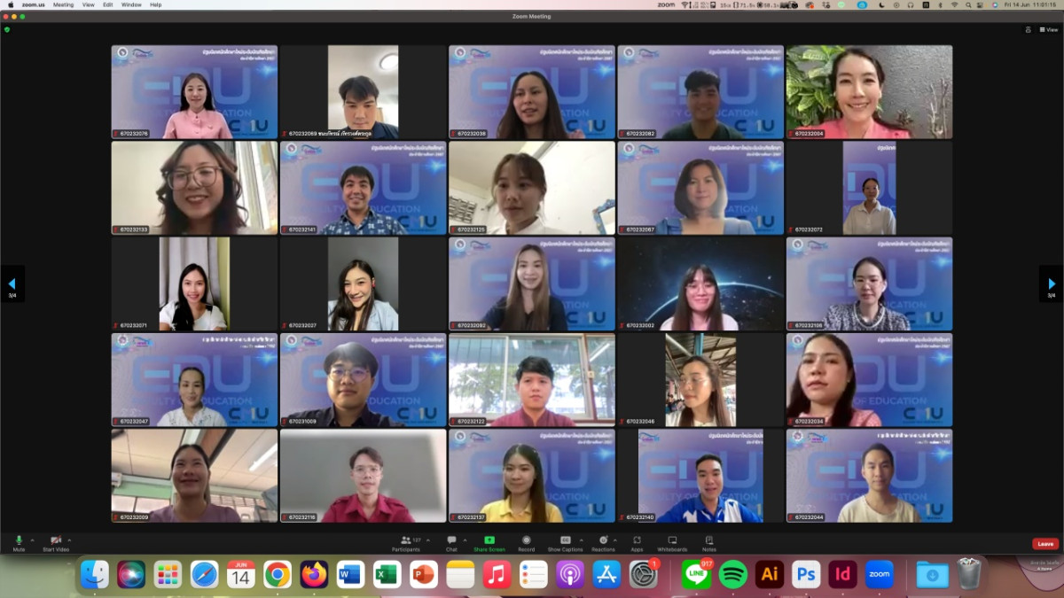
Task: Toggle Show Captions
Action: click(x=565, y=541)
